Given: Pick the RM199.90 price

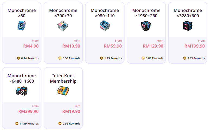Looking at the screenshot, I should pos(194,46).
